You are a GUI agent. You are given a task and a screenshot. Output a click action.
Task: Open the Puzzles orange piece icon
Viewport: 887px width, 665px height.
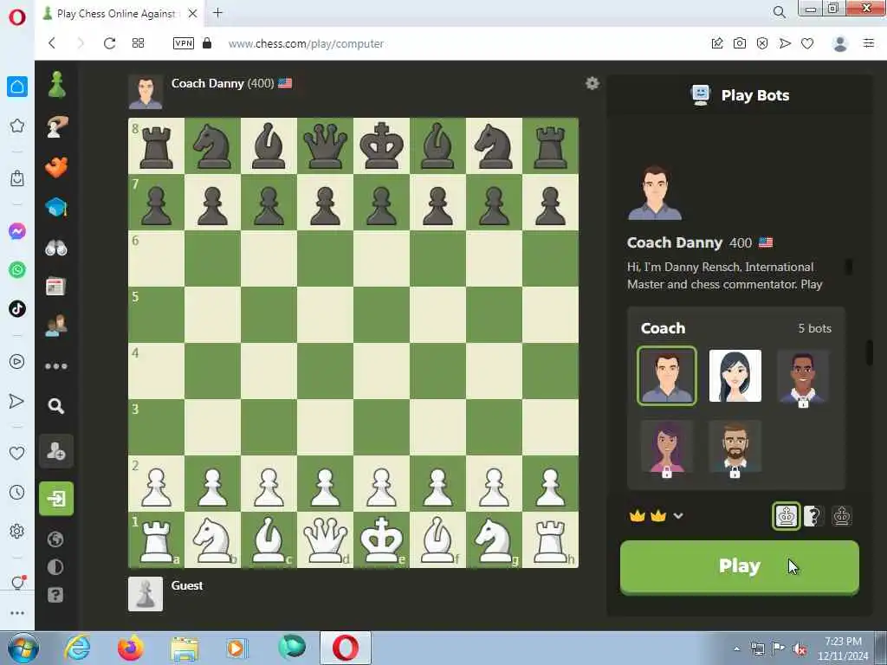(56, 167)
